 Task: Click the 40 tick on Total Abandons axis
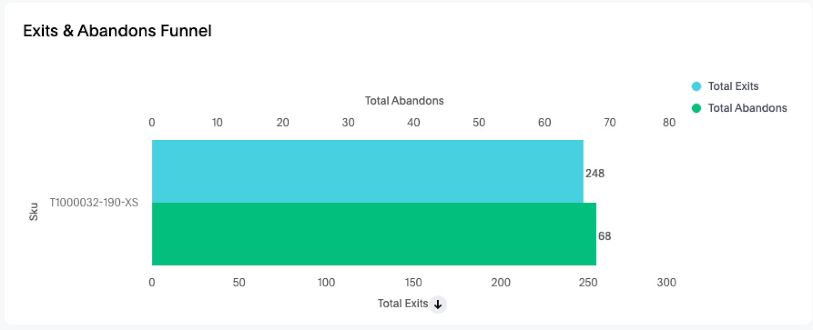pos(413,122)
